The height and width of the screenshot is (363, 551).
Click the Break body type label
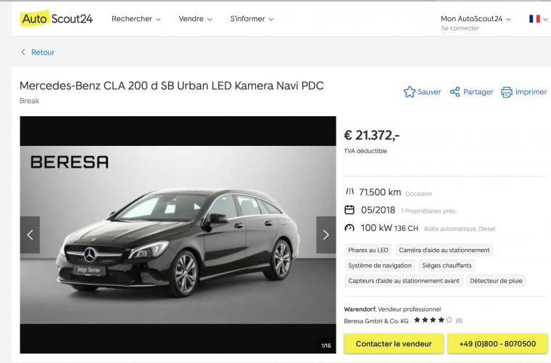click(x=29, y=101)
